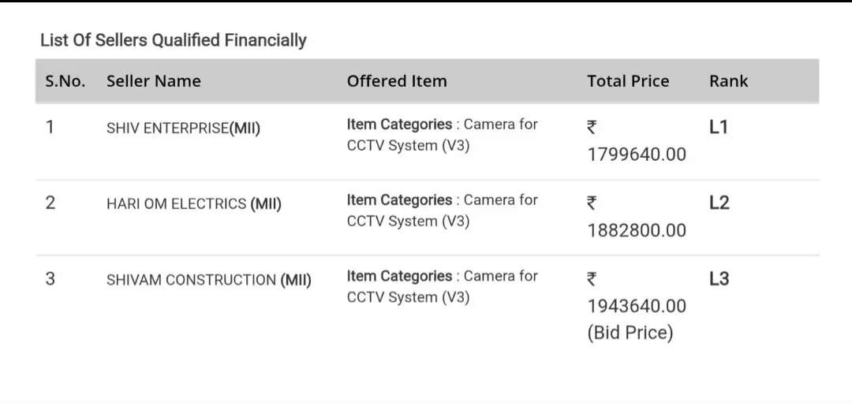Click Item Categories text in the first row

pyautogui.click(x=399, y=125)
